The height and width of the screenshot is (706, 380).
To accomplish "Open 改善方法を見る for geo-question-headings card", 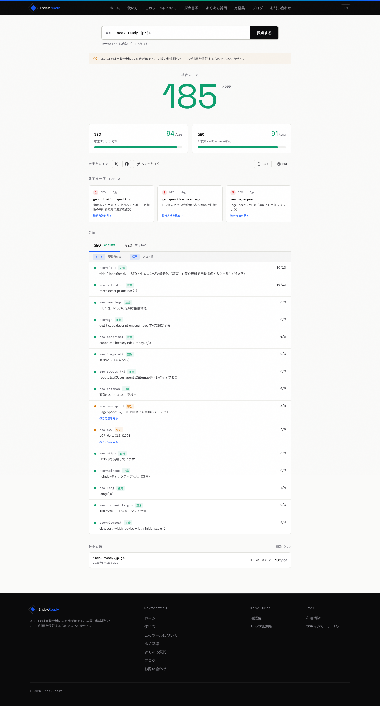I will 172,216.
